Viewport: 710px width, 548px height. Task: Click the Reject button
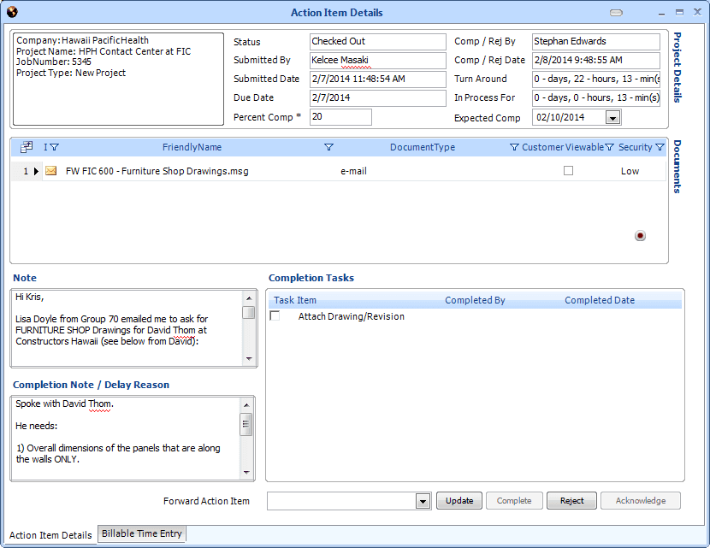tap(571, 501)
